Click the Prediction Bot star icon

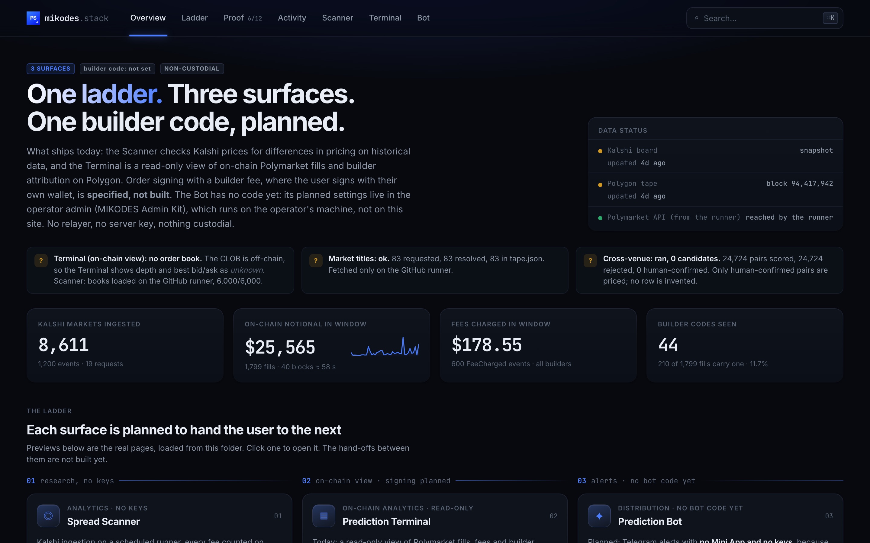(x=599, y=516)
